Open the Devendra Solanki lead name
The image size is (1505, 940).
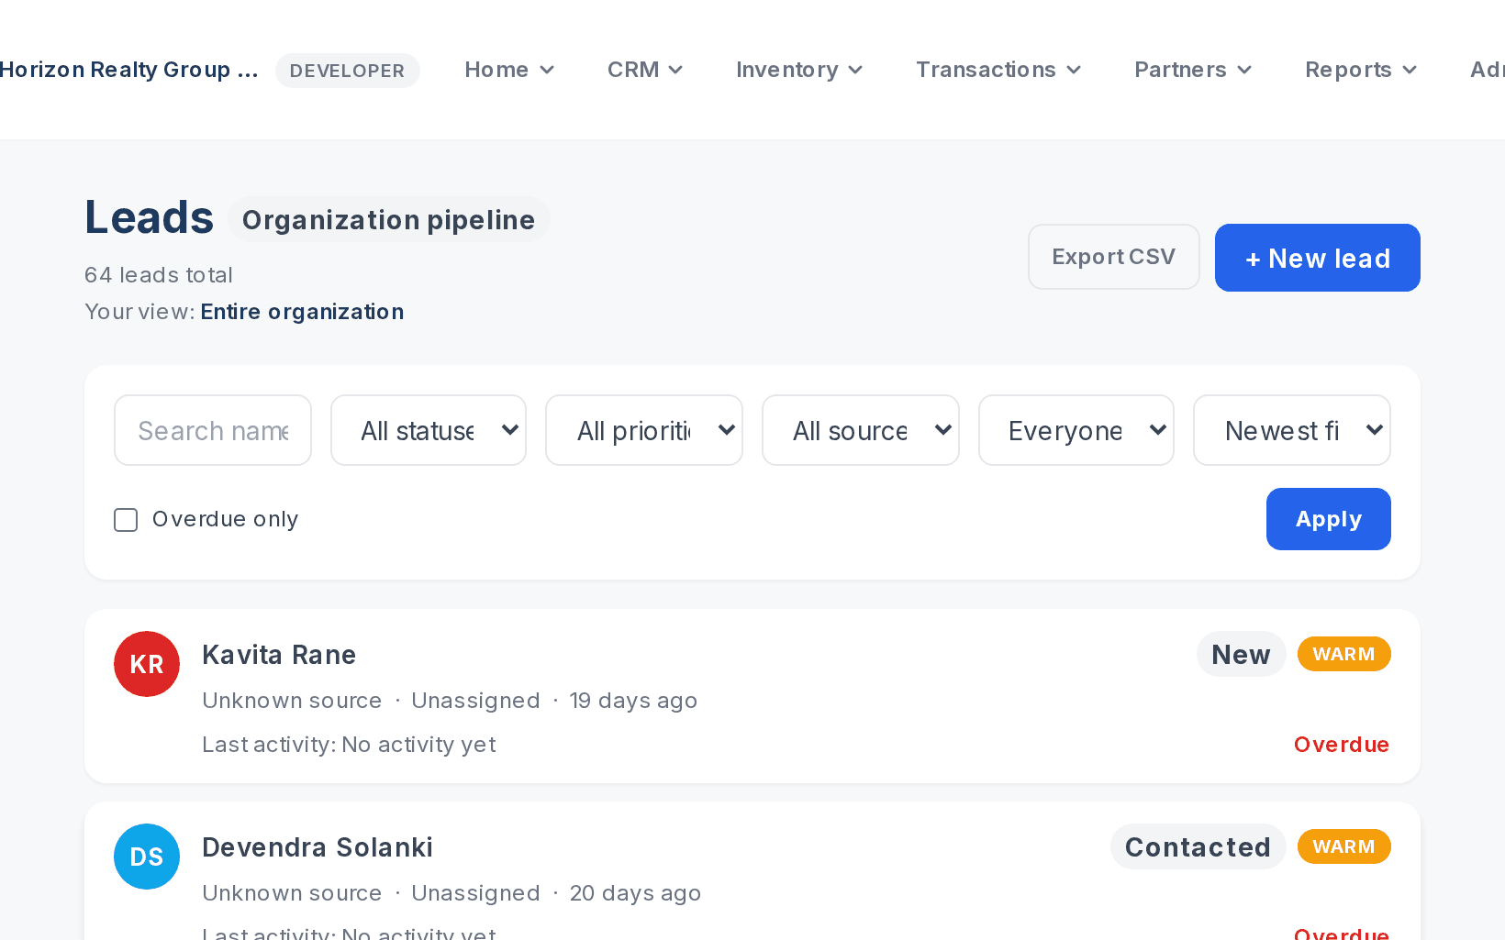click(x=318, y=847)
